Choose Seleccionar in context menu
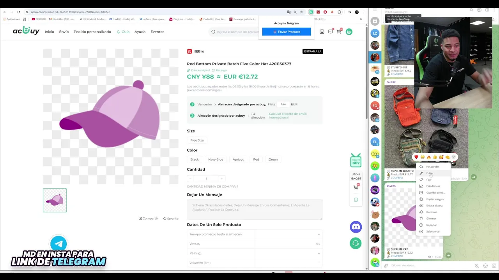Viewport: 499px width, 280px height. (433, 231)
